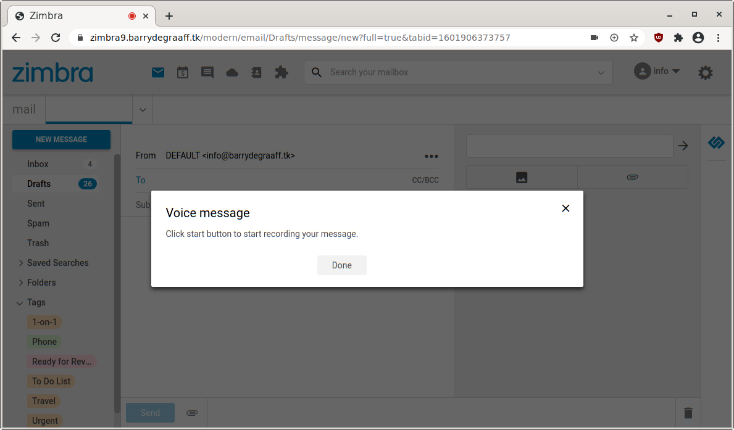The height and width of the screenshot is (430, 734).
Task: Click the Send button
Action: pyautogui.click(x=150, y=413)
